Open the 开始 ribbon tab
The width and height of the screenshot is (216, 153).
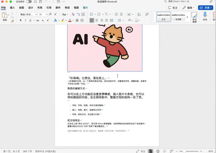tap(3, 8)
